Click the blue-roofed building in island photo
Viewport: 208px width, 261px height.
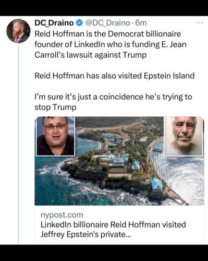pos(157,184)
